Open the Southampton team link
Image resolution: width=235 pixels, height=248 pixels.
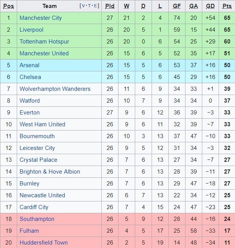(37, 219)
